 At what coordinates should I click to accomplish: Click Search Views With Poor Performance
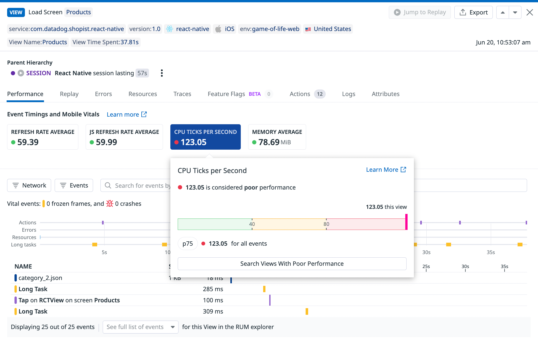pos(292,263)
